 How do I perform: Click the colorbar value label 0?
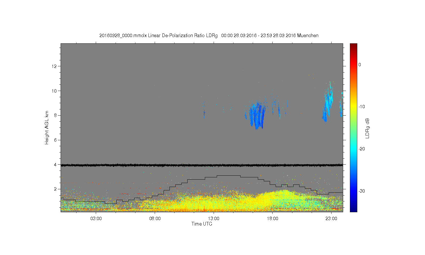coord(360,65)
